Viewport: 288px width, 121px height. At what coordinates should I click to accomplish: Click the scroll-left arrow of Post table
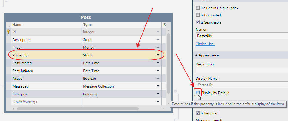click(x=13, y=109)
